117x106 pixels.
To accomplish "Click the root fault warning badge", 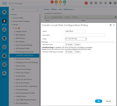I will pos(19,28).
